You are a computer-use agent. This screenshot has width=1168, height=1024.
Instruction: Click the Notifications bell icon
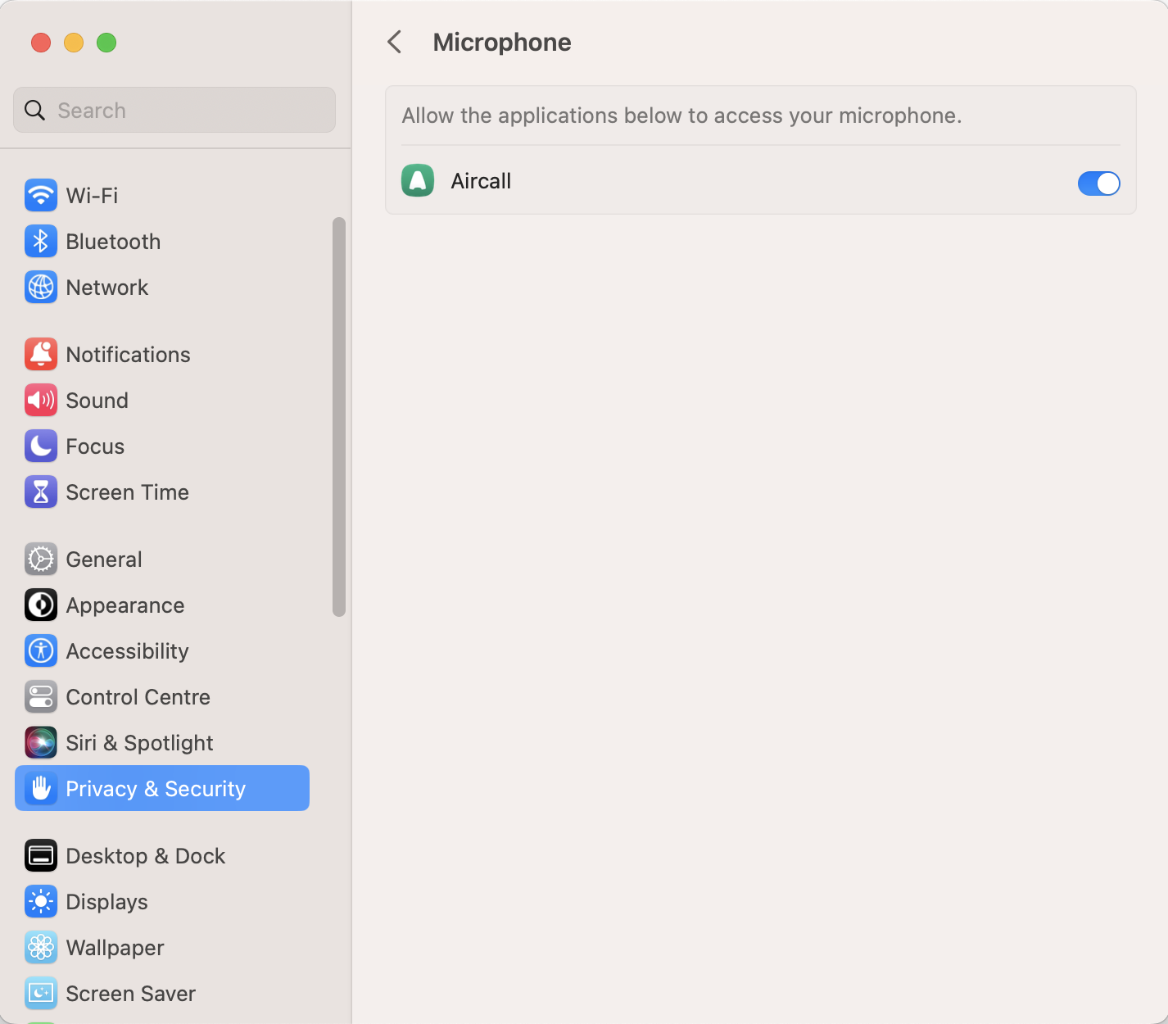tap(41, 354)
